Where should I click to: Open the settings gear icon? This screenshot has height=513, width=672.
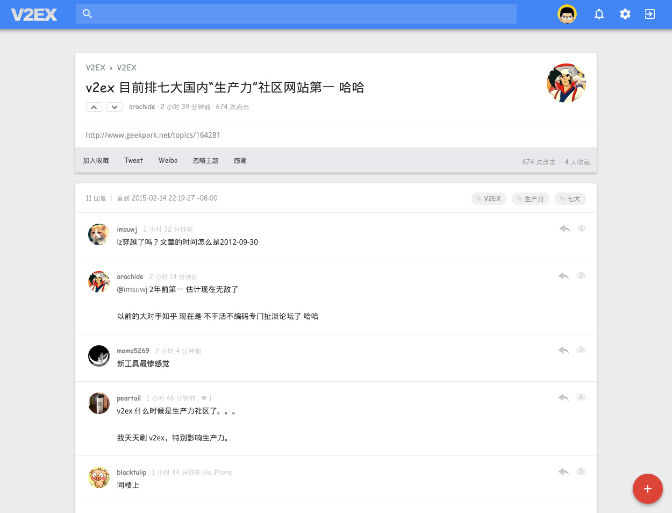click(625, 14)
